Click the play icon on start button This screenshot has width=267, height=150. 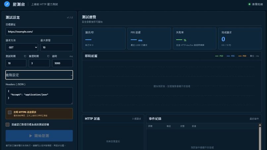pos(30,136)
